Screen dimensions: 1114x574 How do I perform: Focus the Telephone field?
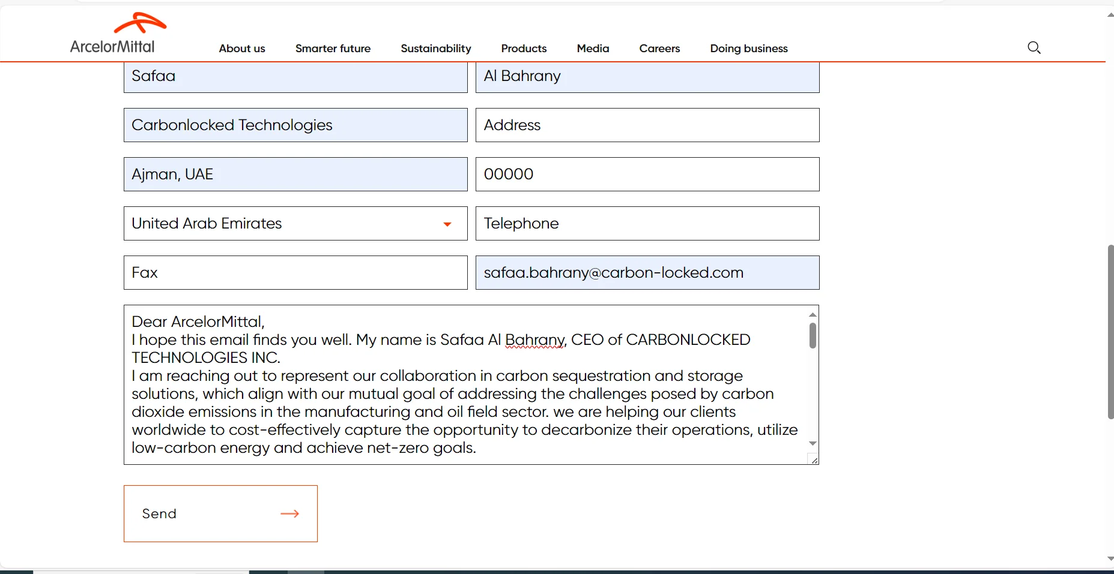647,223
